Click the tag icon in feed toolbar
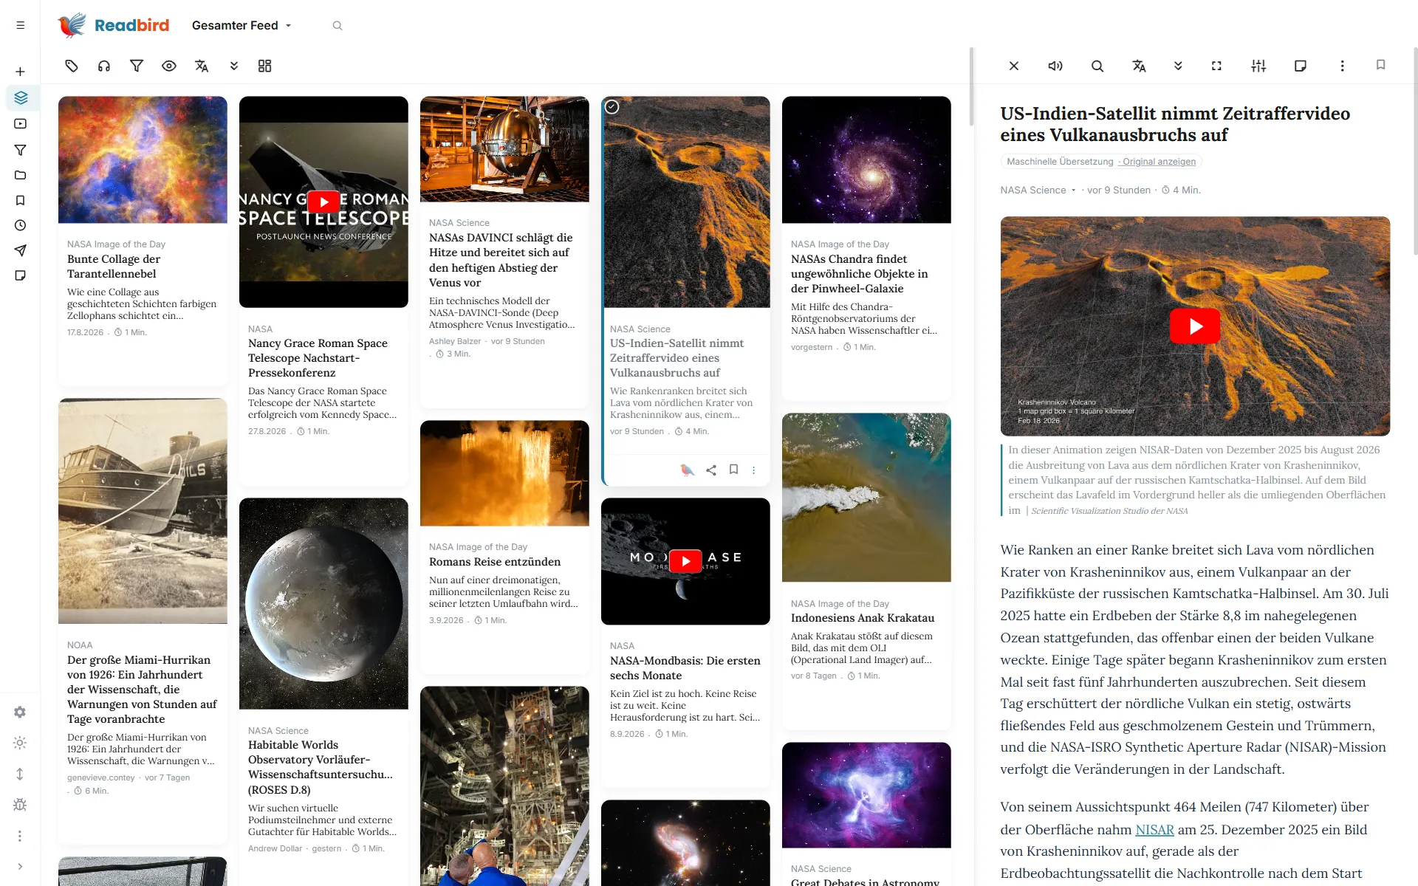The image size is (1418, 886). (72, 66)
